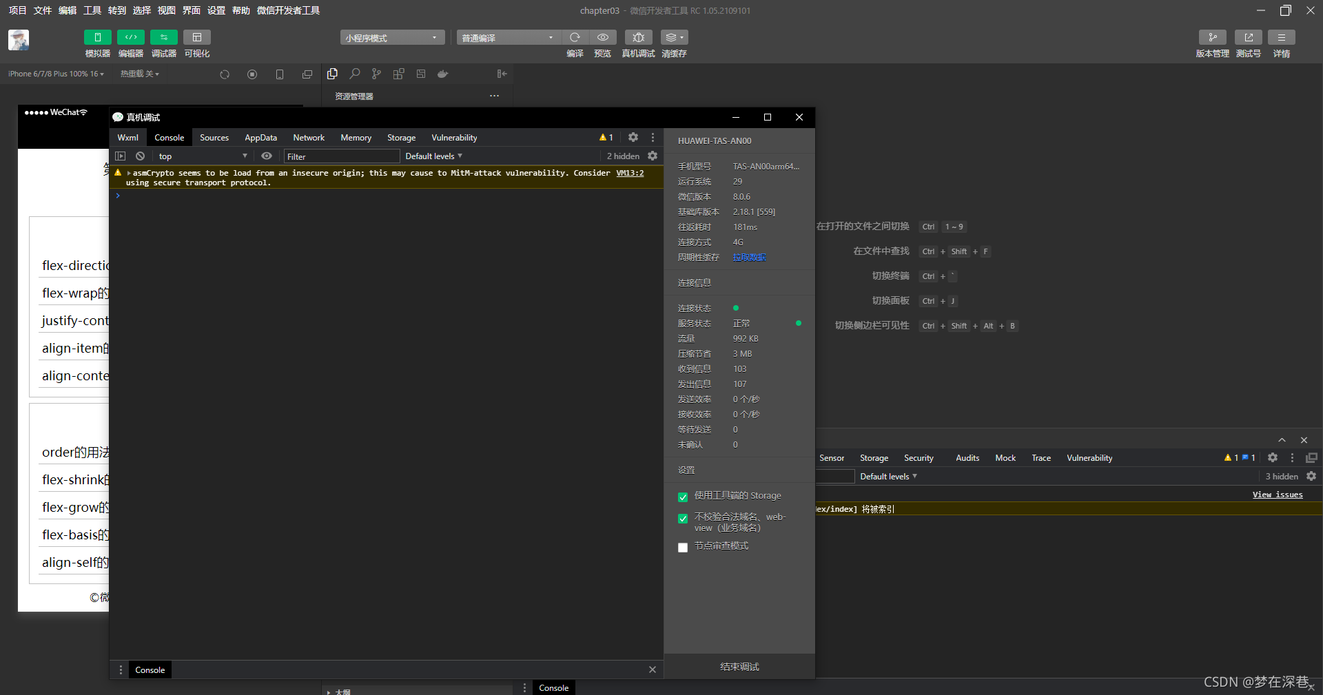The height and width of the screenshot is (695, 1323).
Task: Switch to Security tab in main debugger
Action: pyautogui.click(x=919, y=458)
